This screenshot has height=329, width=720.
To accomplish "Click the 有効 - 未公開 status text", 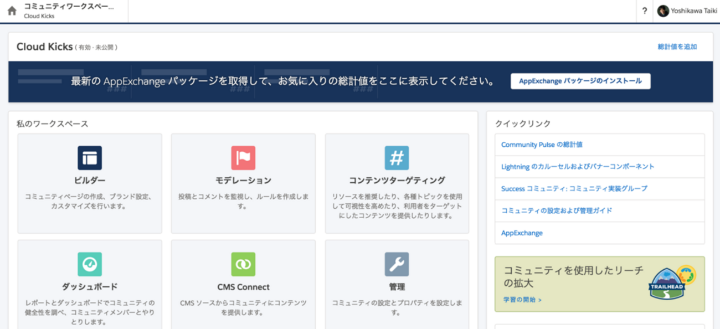I will point(96,48).
